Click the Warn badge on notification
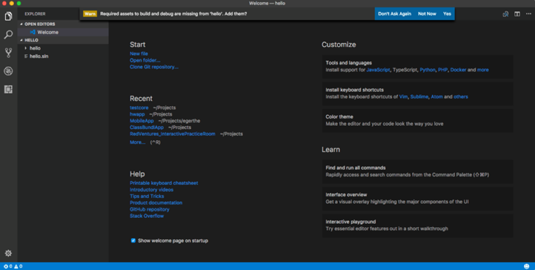Viewport: 535px width, 270px height. [x=90, y=14]
